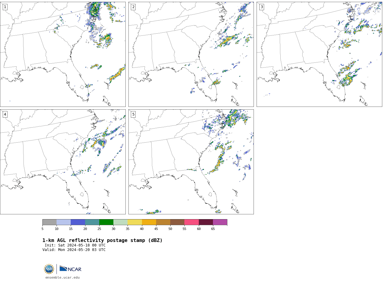
Task: Click the title '1-km AGL reflectivity postage stamp (dBZ)'
Action: click(103, 240)
